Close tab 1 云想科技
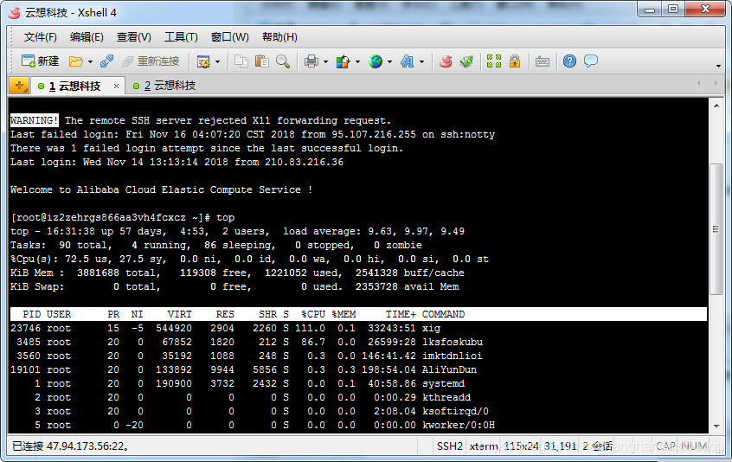The height and width of the screenshot is (462, 732). tap(116, 87)
